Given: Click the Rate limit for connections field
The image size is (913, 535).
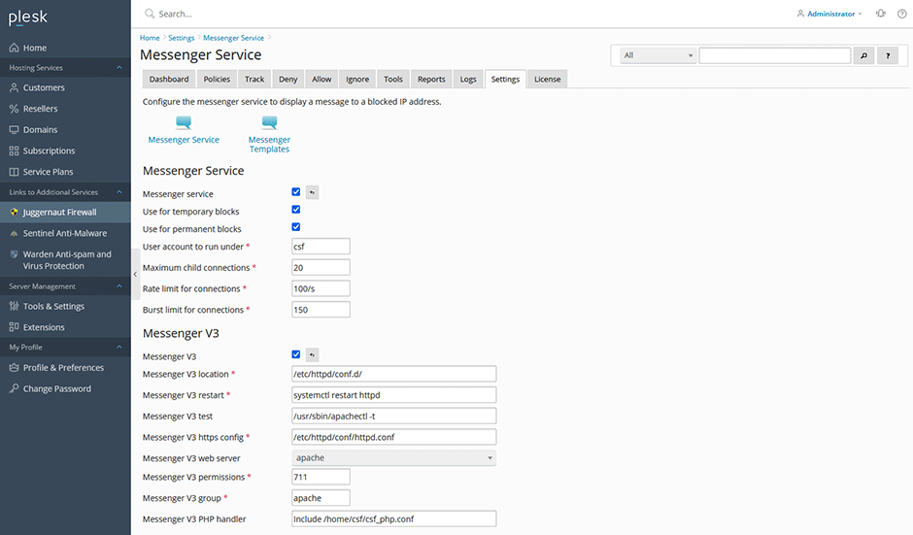Looking at the screenshot, I should (321, 288).
